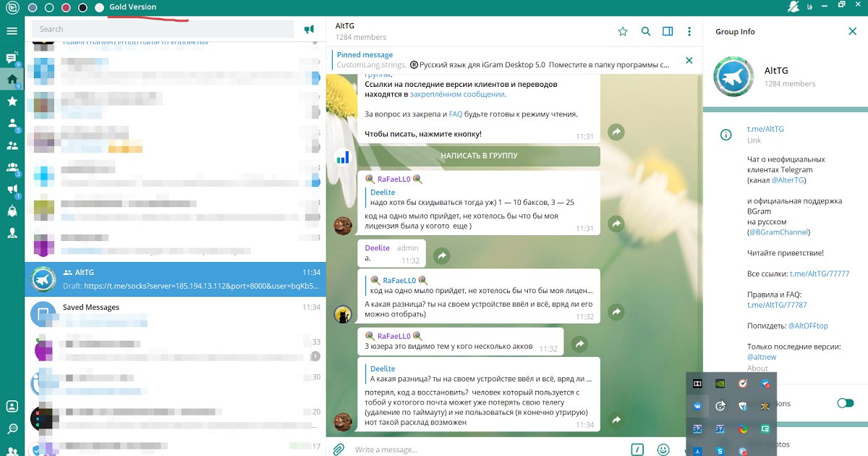Show channels megaphone folder in sidebar
868x456 pixels.
pyautogui.click(x=12, y=189)
